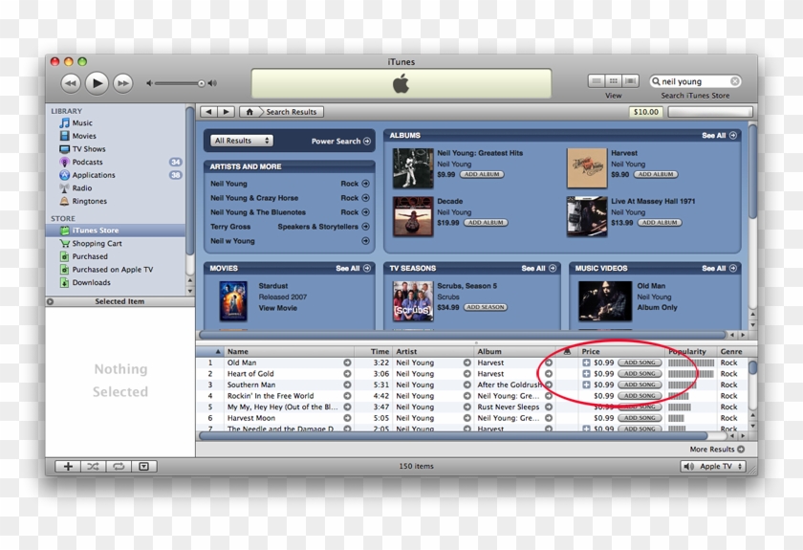Add song Rockin' In the Free World
Viewport: 803px width, 550px height.
[x=640, y=396]
